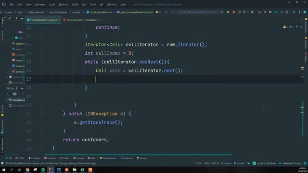The image size is (308, 173).
Task: Click the editor vertical scrollbar thumb
Action: point(303,119)
